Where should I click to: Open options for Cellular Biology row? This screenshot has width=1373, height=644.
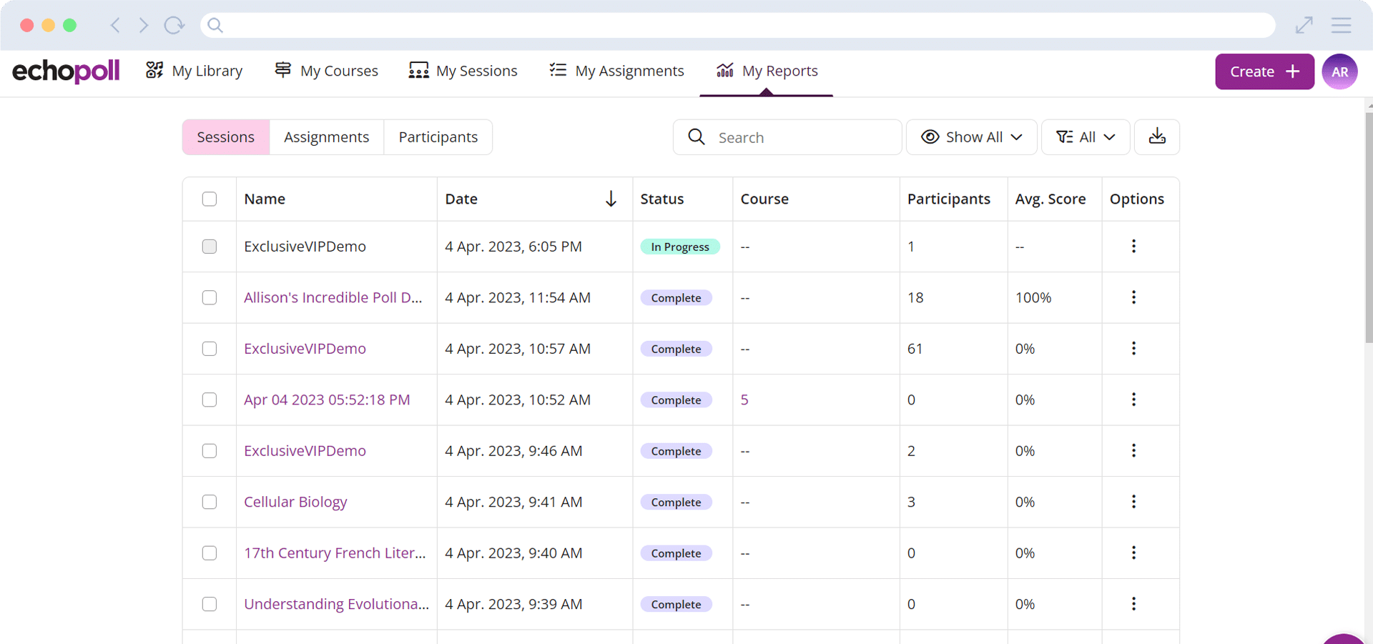click(1133, 502)
